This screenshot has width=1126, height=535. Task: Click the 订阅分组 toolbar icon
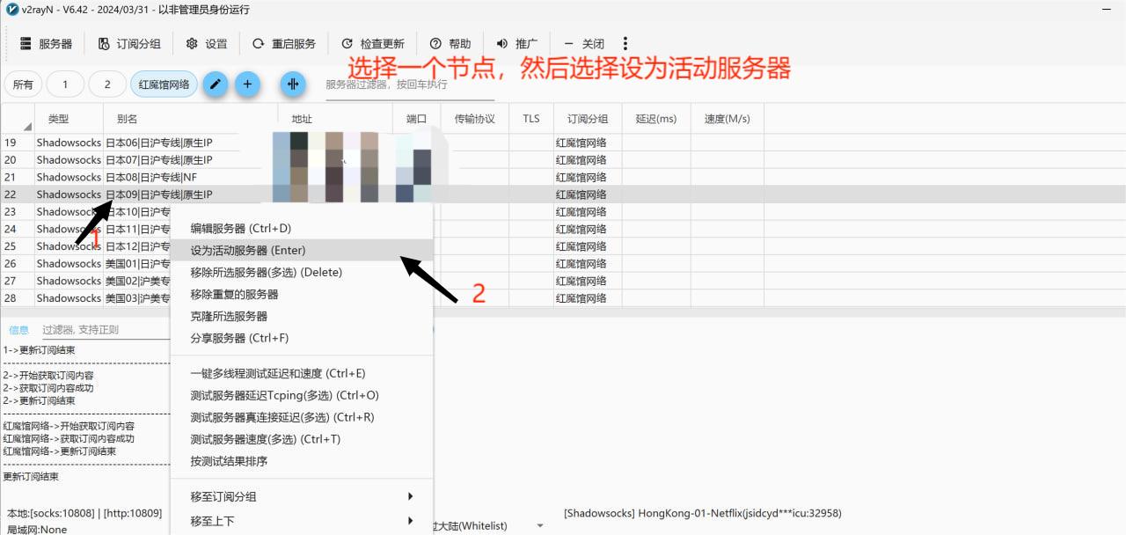[104, 44]
